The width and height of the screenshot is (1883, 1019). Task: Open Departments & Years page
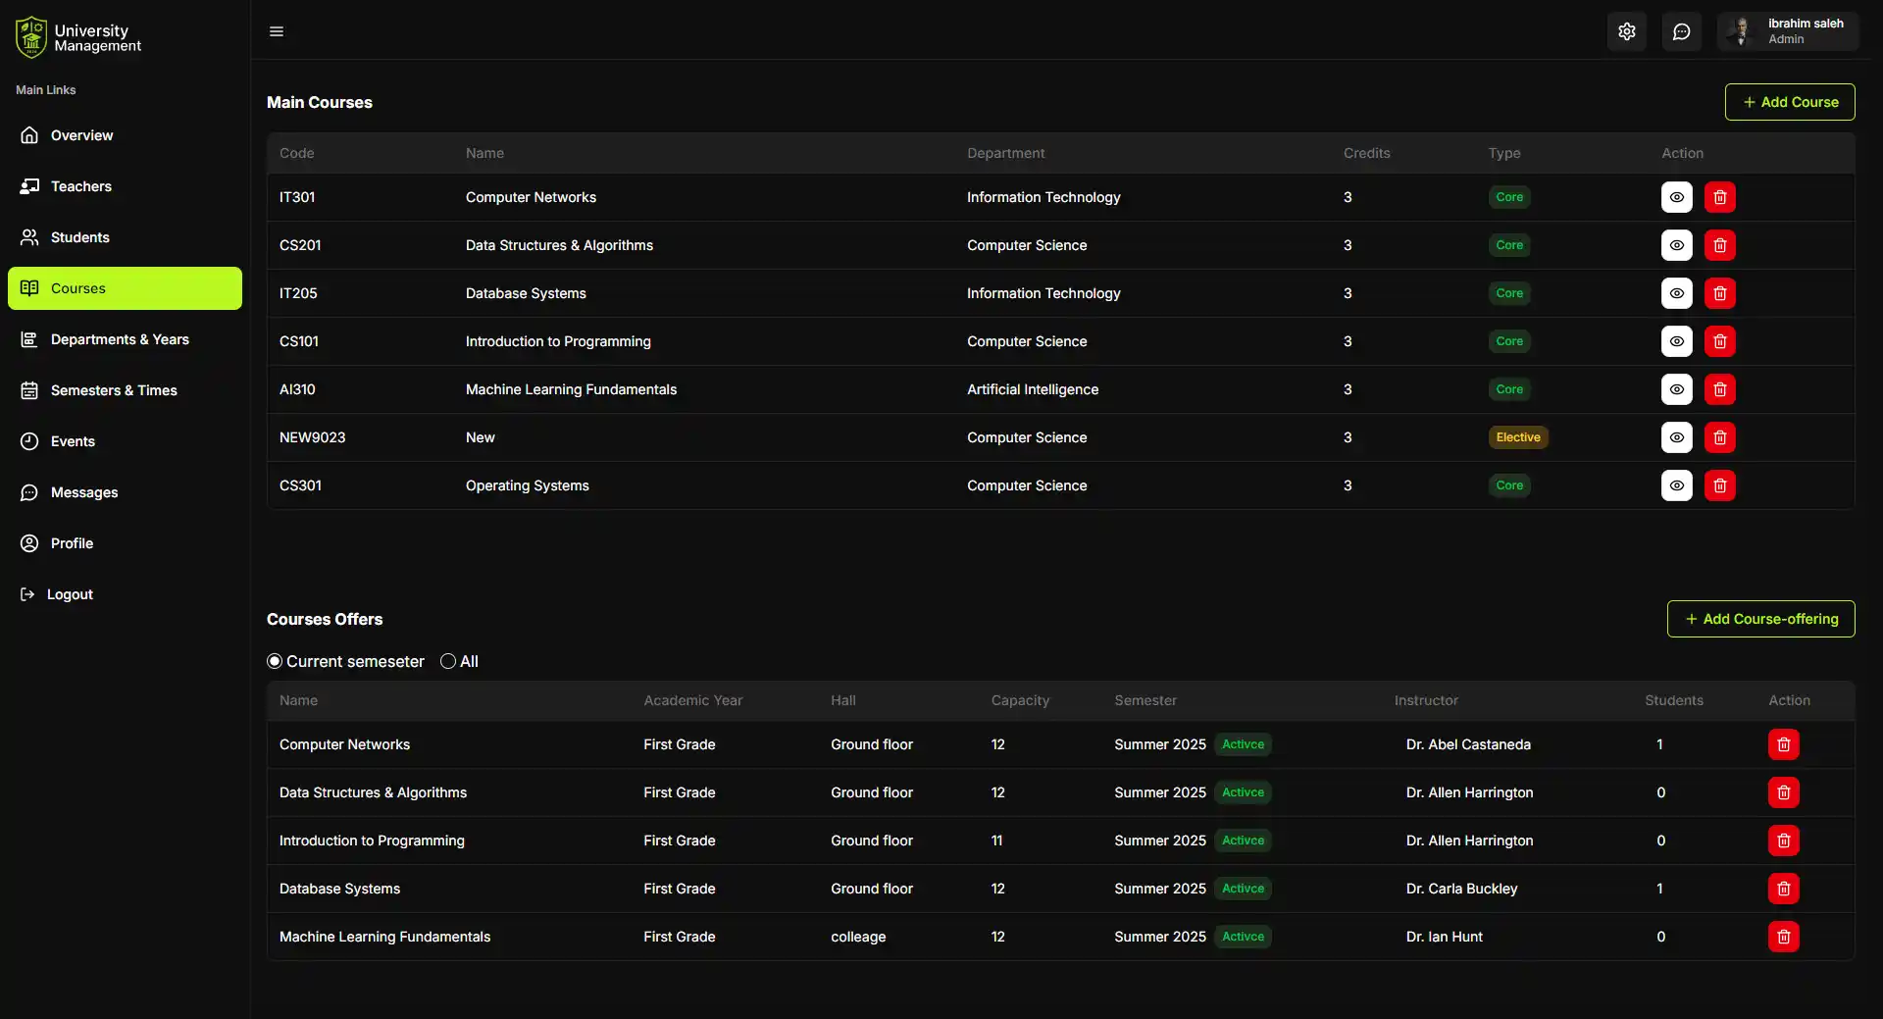click(120, 339)
